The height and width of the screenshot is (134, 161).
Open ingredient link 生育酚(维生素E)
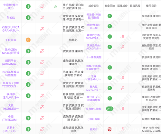tap(11, 6)
